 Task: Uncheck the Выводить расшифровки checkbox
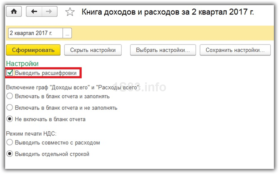click(x=10, y=73)
